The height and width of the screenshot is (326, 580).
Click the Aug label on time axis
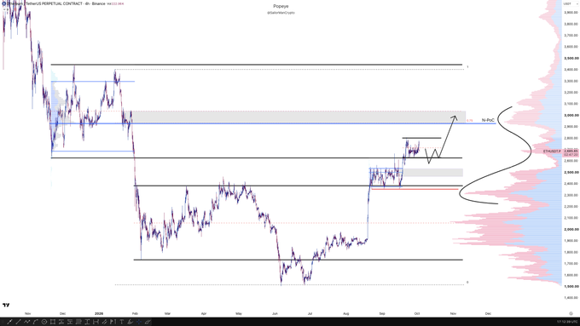[345, 313]
